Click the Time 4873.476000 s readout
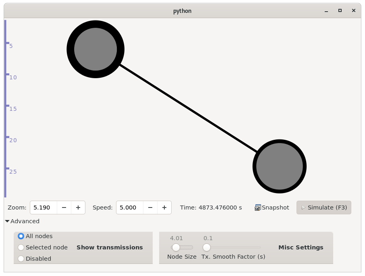 point(211,208)
